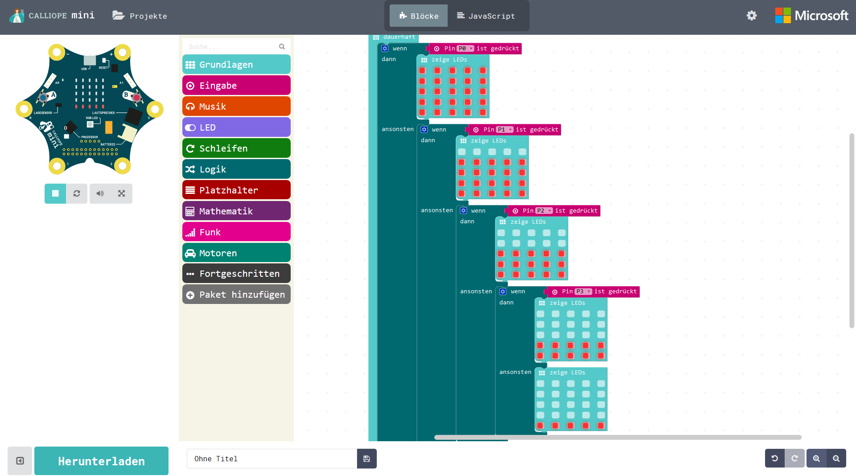The image size is (856, 476).
Task: Open the LED block category
Action: (236, 127)
